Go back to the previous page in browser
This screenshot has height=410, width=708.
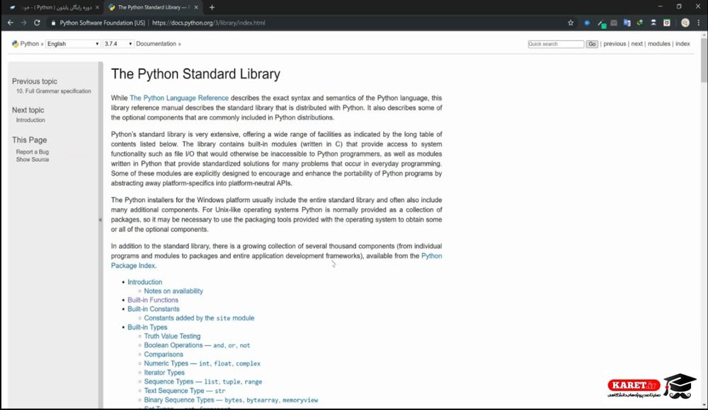coord(11,23)
